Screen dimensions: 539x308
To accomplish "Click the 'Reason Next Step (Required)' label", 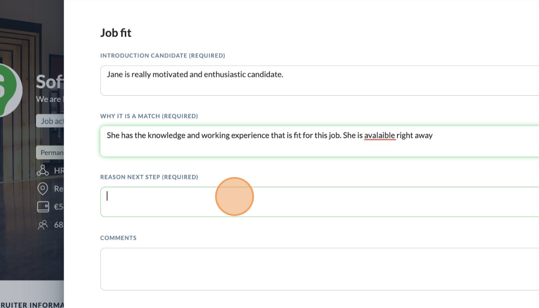I will coord(149,177).
